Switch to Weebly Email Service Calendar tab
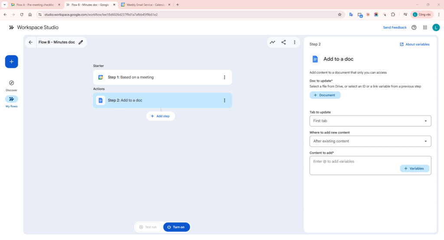This screenshot has width=444, height=240. tap(143, 5)
